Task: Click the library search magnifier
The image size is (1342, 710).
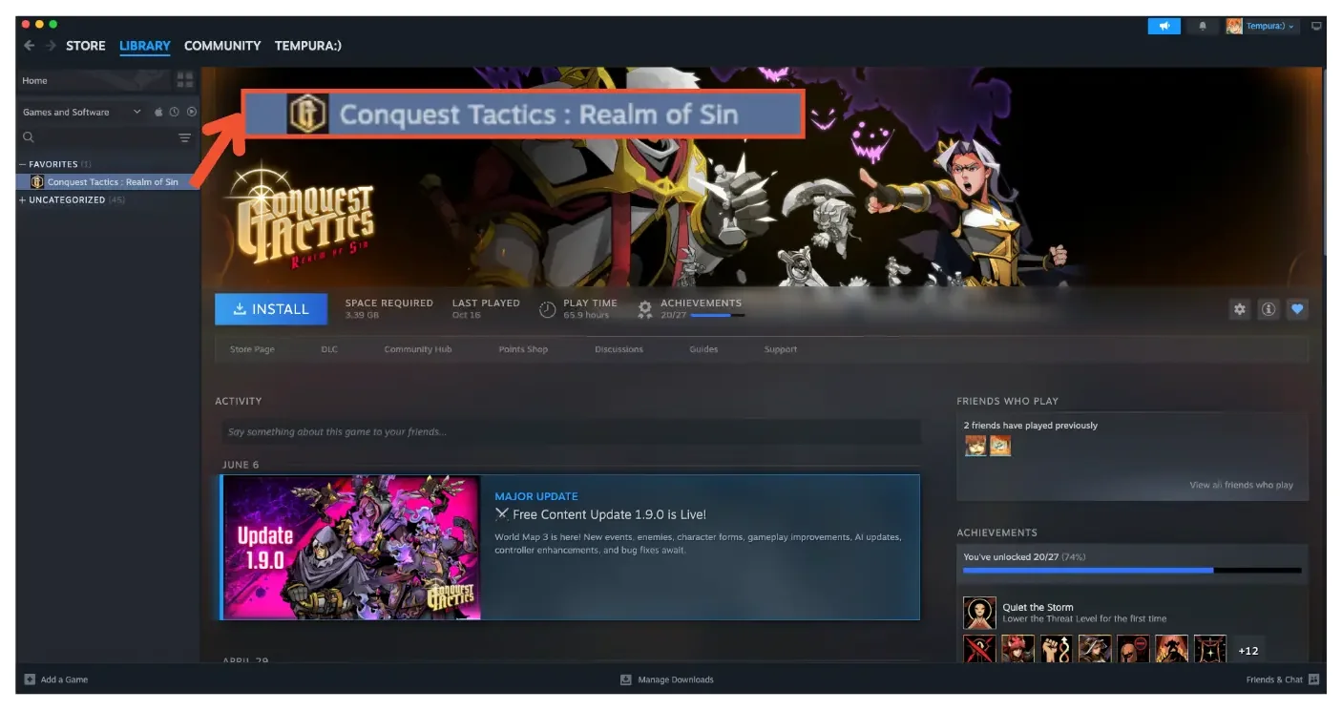Action: tap(29, 138)
